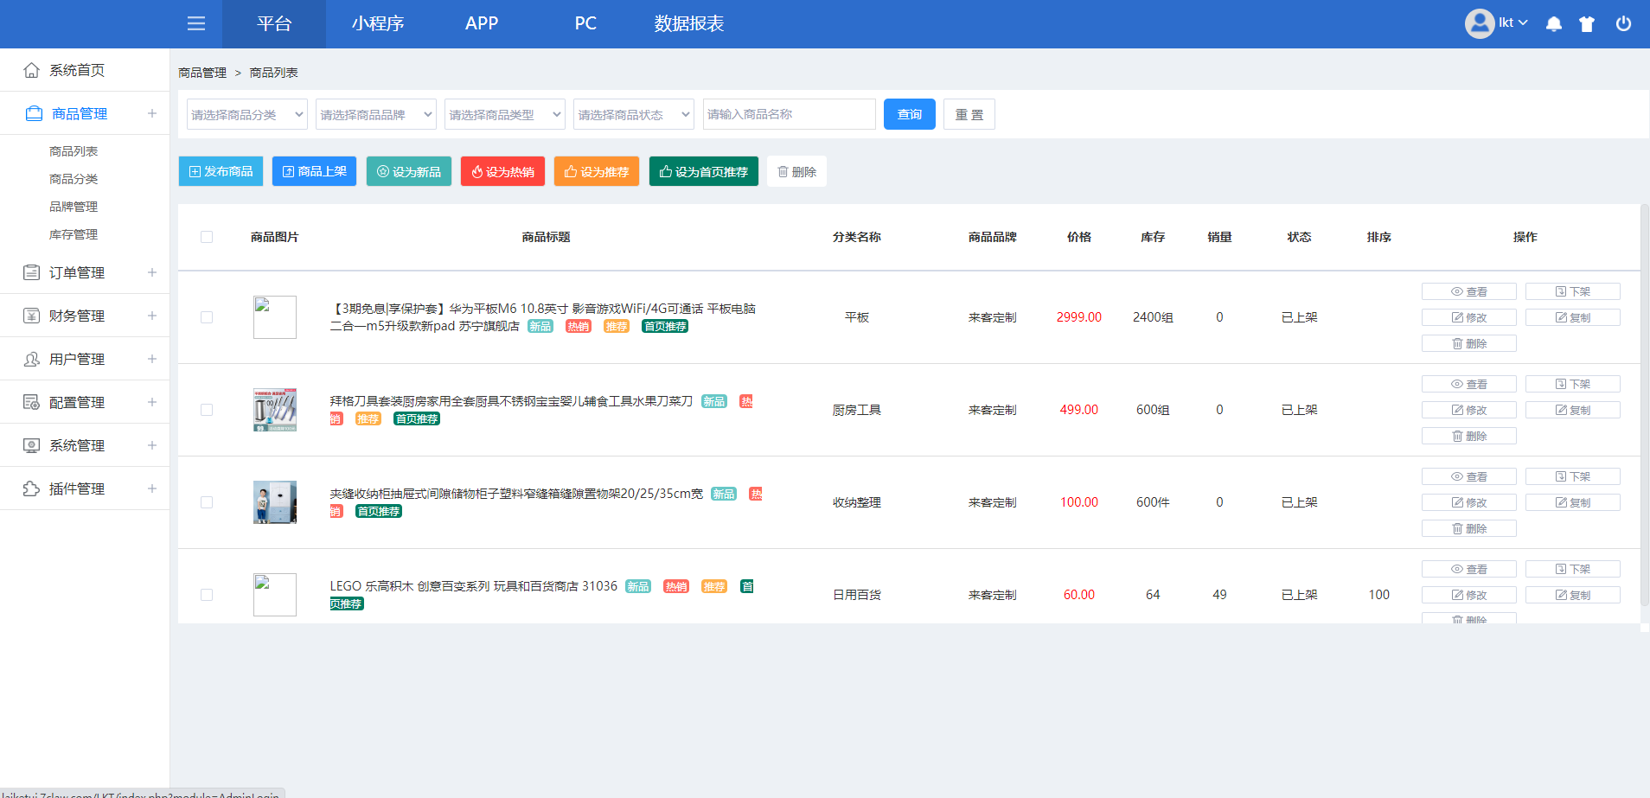Open the user avatar icon
The height and width of the screenshot is (798, 1650).
pyautogui.click(x=1479, y=23)
